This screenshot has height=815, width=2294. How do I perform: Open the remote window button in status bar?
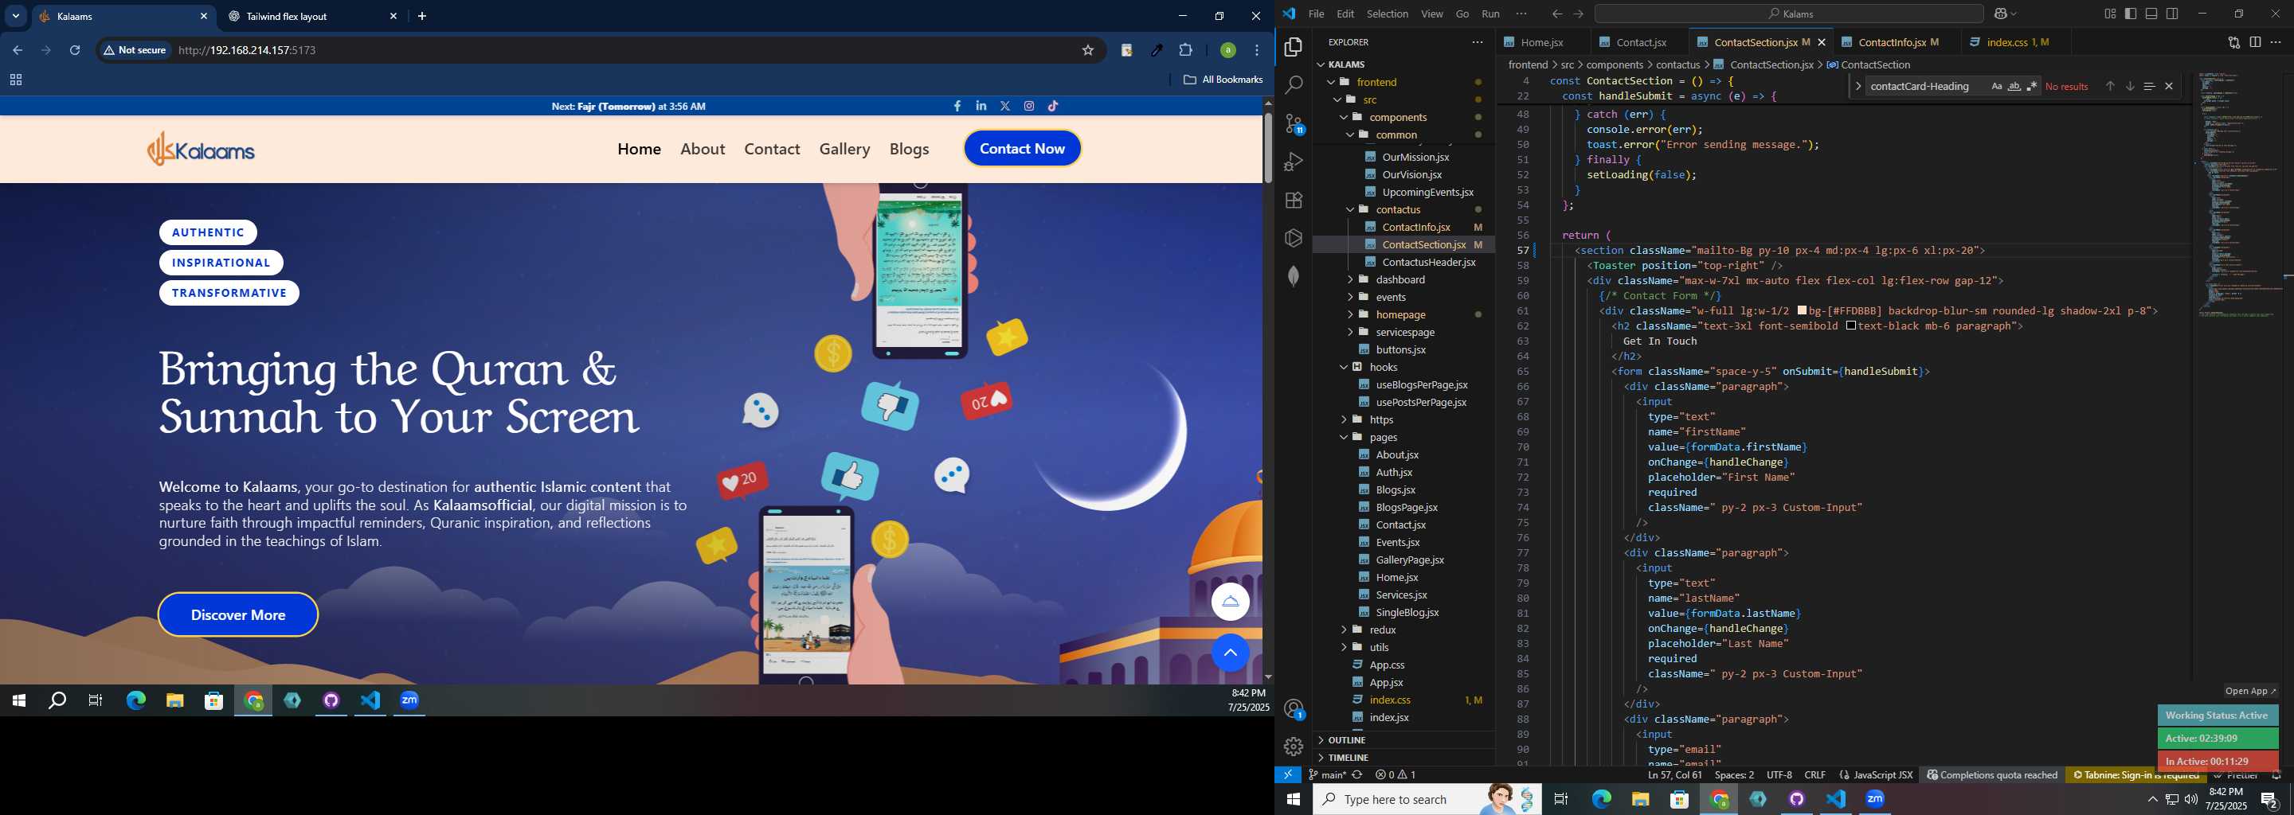click(x=1288, y=775)
